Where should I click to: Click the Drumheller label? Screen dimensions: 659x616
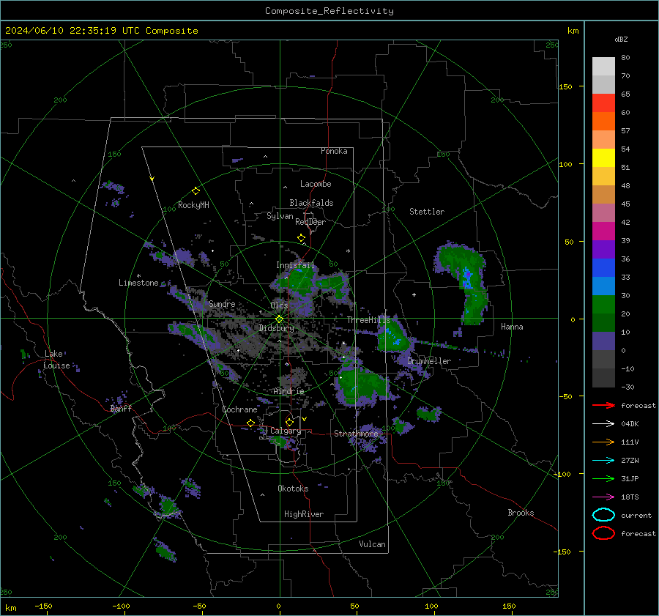point(429,361)
